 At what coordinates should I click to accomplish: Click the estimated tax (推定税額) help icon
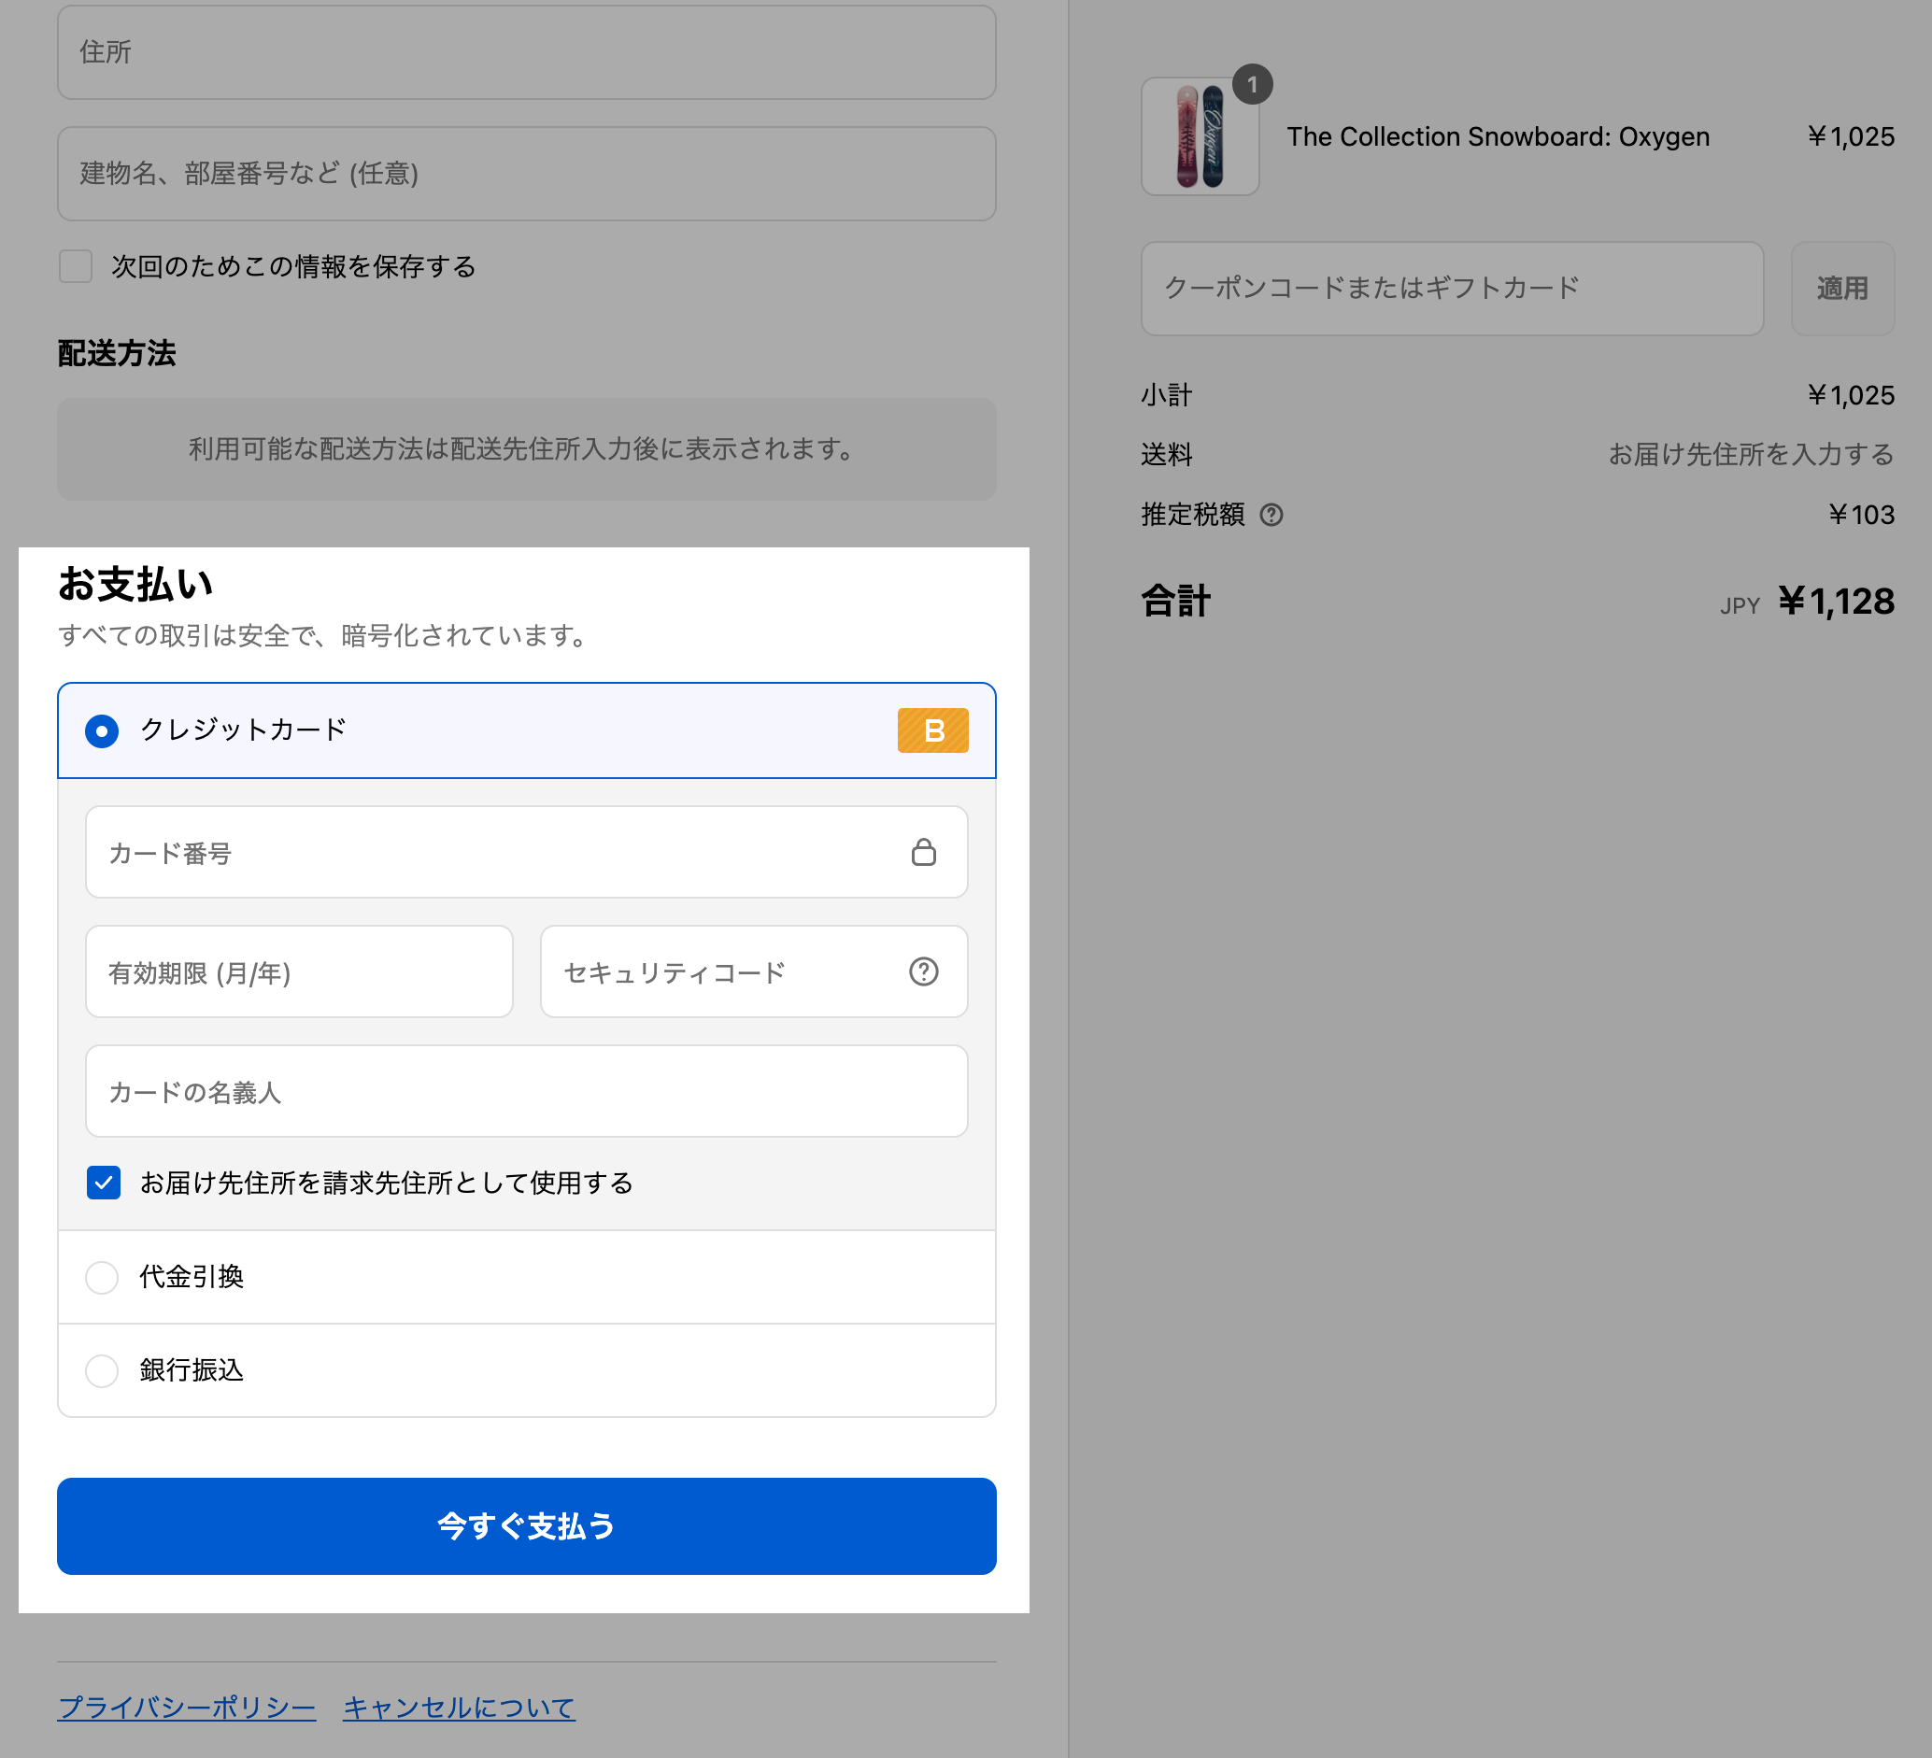pyautogui.click(x=1271, y=515)
